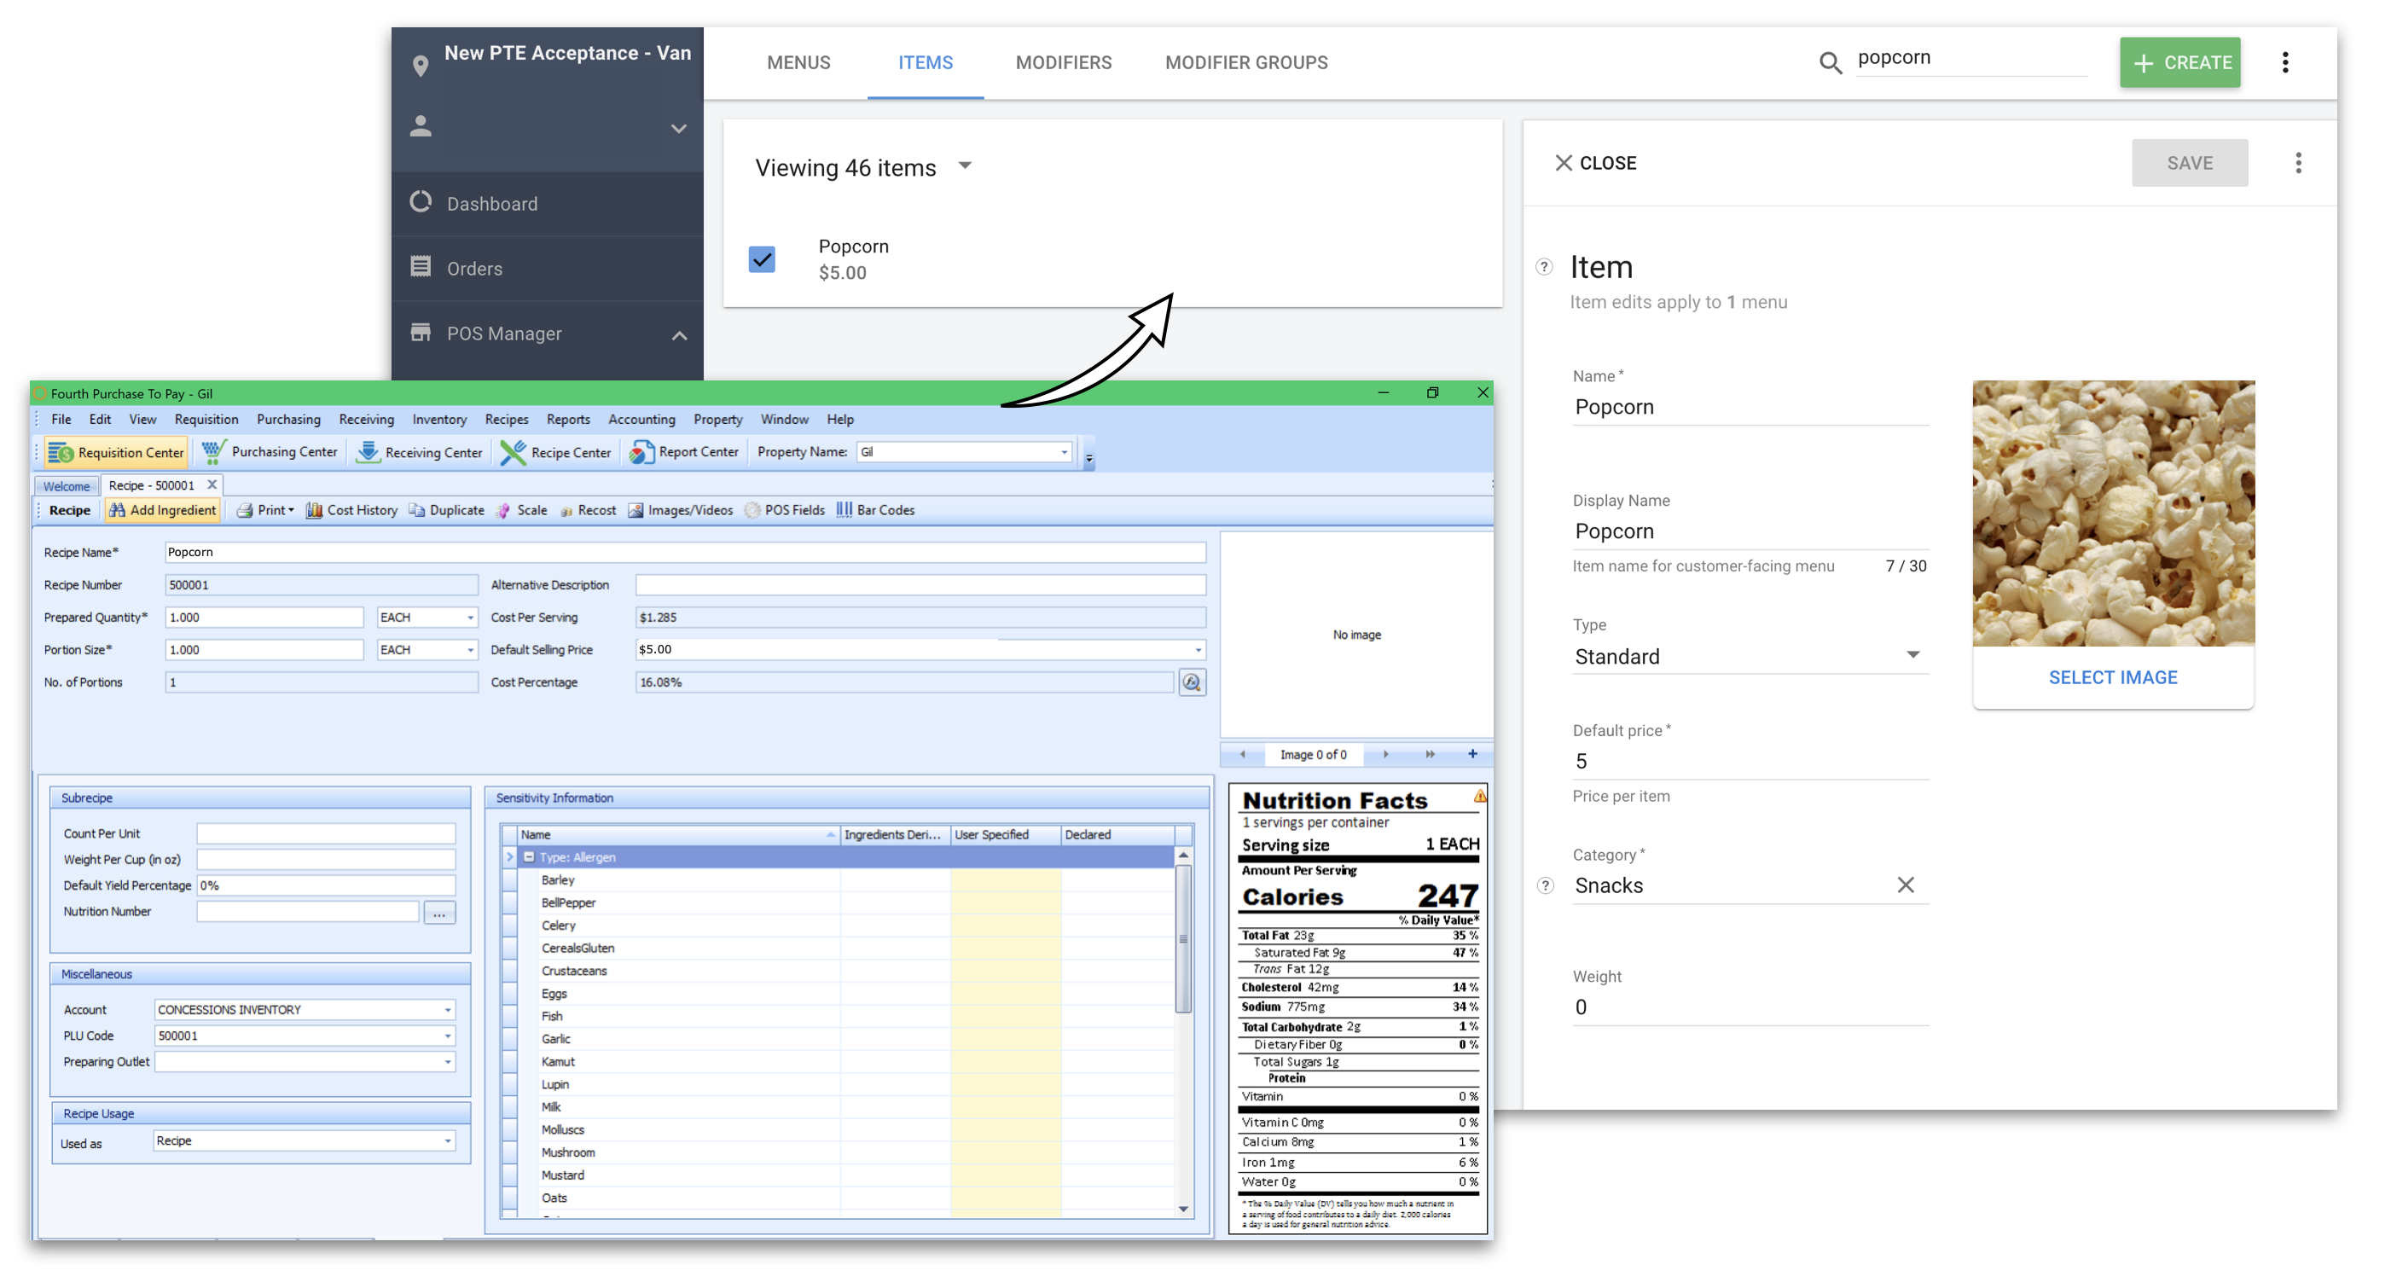The width and height of the screenshot is (2397, 1288).
Task: Expand the Recipe dropdown selector
Action: pyautogui.click(x=447, y=1140)
